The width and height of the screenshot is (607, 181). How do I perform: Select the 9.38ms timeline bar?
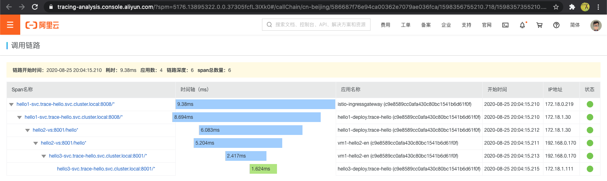click(255, 104)
